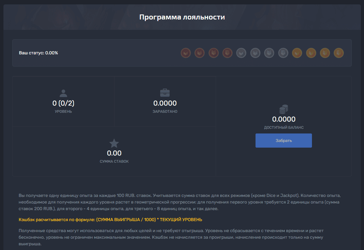Click the Доступный баланс label
This screenshot has width=364, height=250.
coord(284,128)
